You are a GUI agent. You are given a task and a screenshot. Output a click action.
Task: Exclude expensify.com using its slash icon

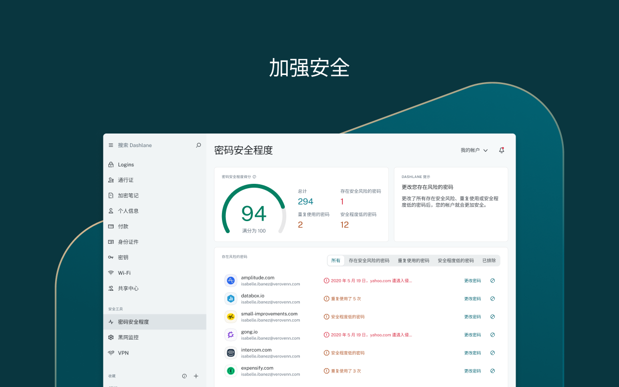tap(492, 371)
